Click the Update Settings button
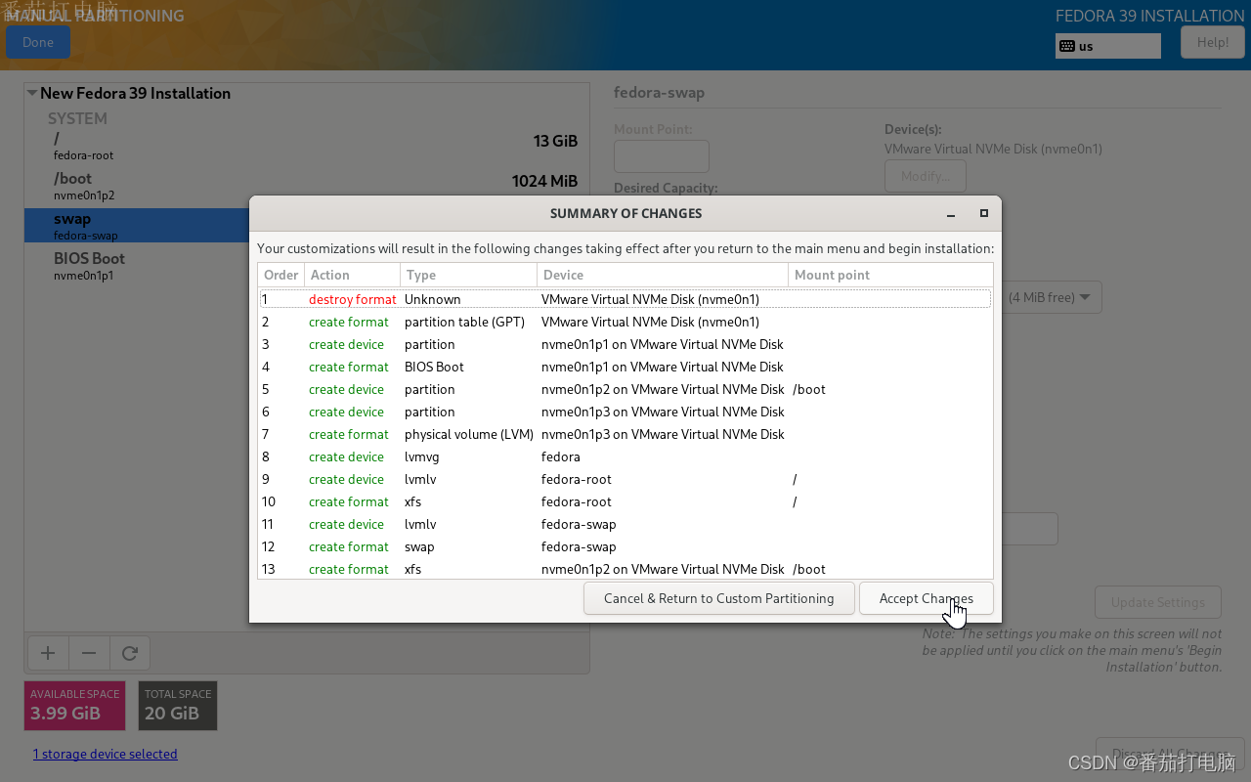1251x782 pixels. click(x=1158, y=602)
